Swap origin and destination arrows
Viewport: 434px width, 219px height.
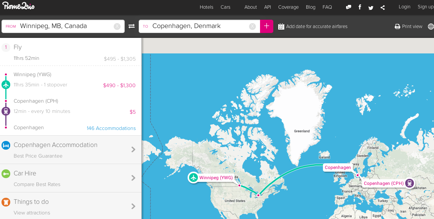132,26
